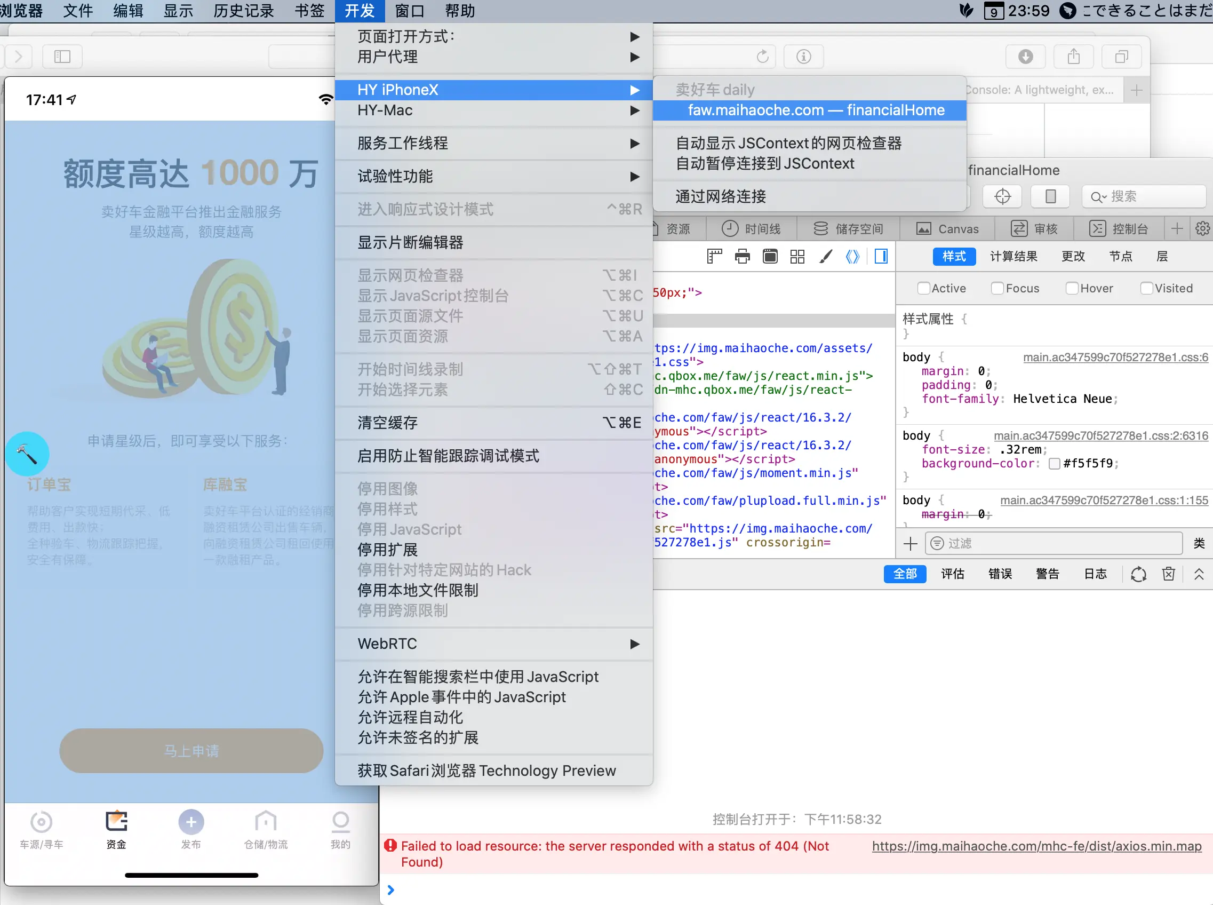Image resolution: width=1213 pixels, height=905 pixels.
Task: Select the element inspection crosshair icon
Action: (1001, 197)
